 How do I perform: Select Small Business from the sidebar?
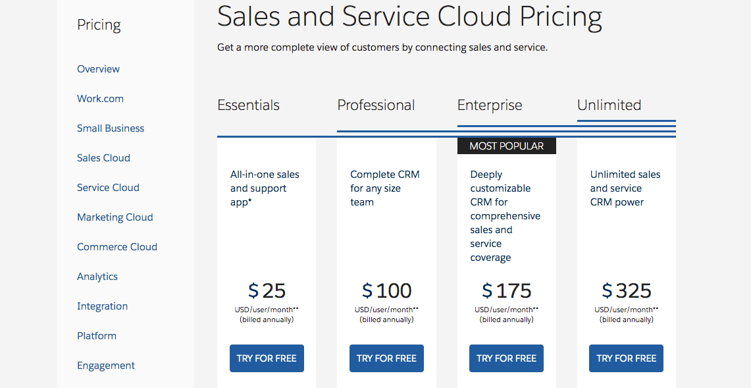tap(111, 128)
